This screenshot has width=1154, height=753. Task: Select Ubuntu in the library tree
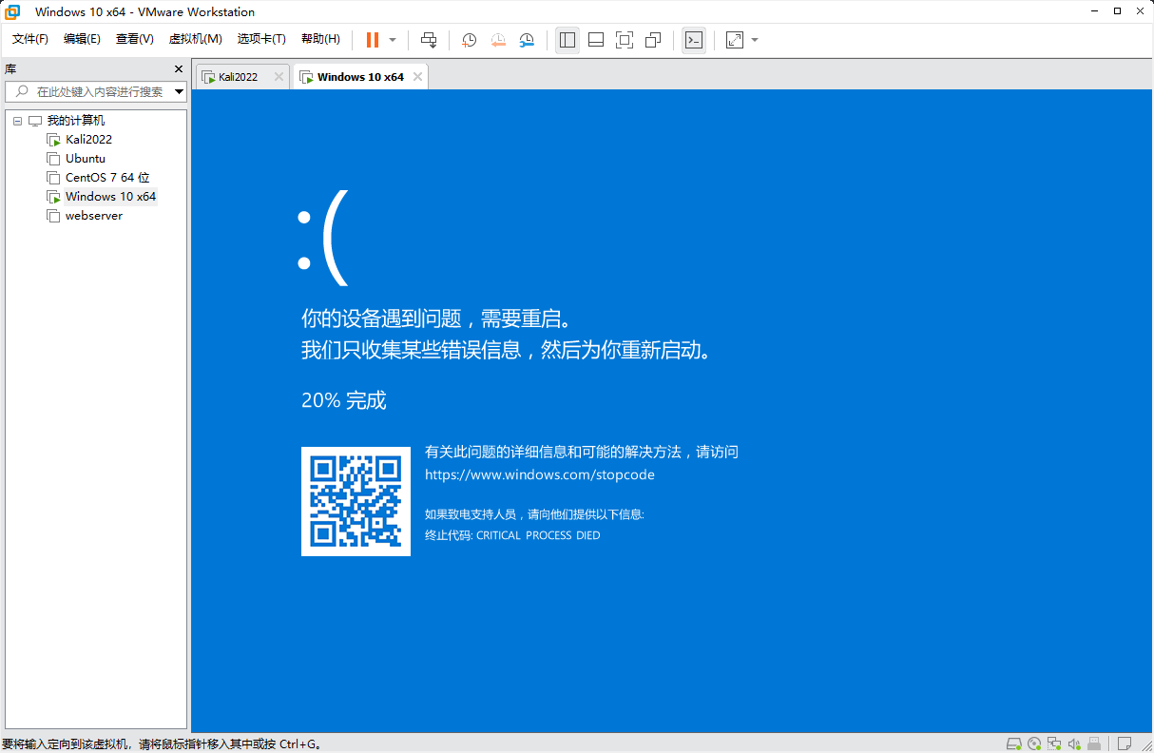pos(86,159)
